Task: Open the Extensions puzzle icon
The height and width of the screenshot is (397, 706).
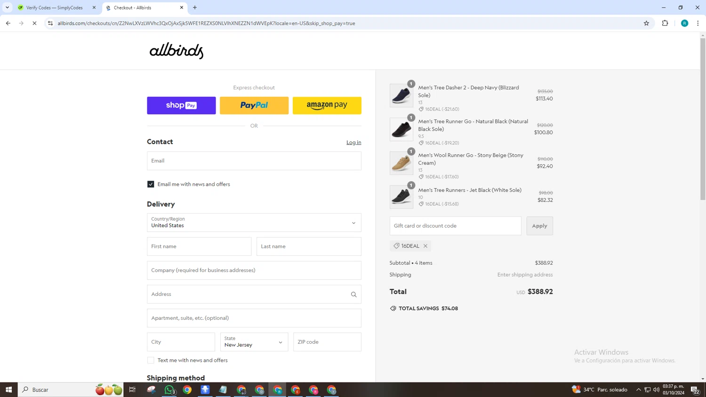Action: [665, 23]
